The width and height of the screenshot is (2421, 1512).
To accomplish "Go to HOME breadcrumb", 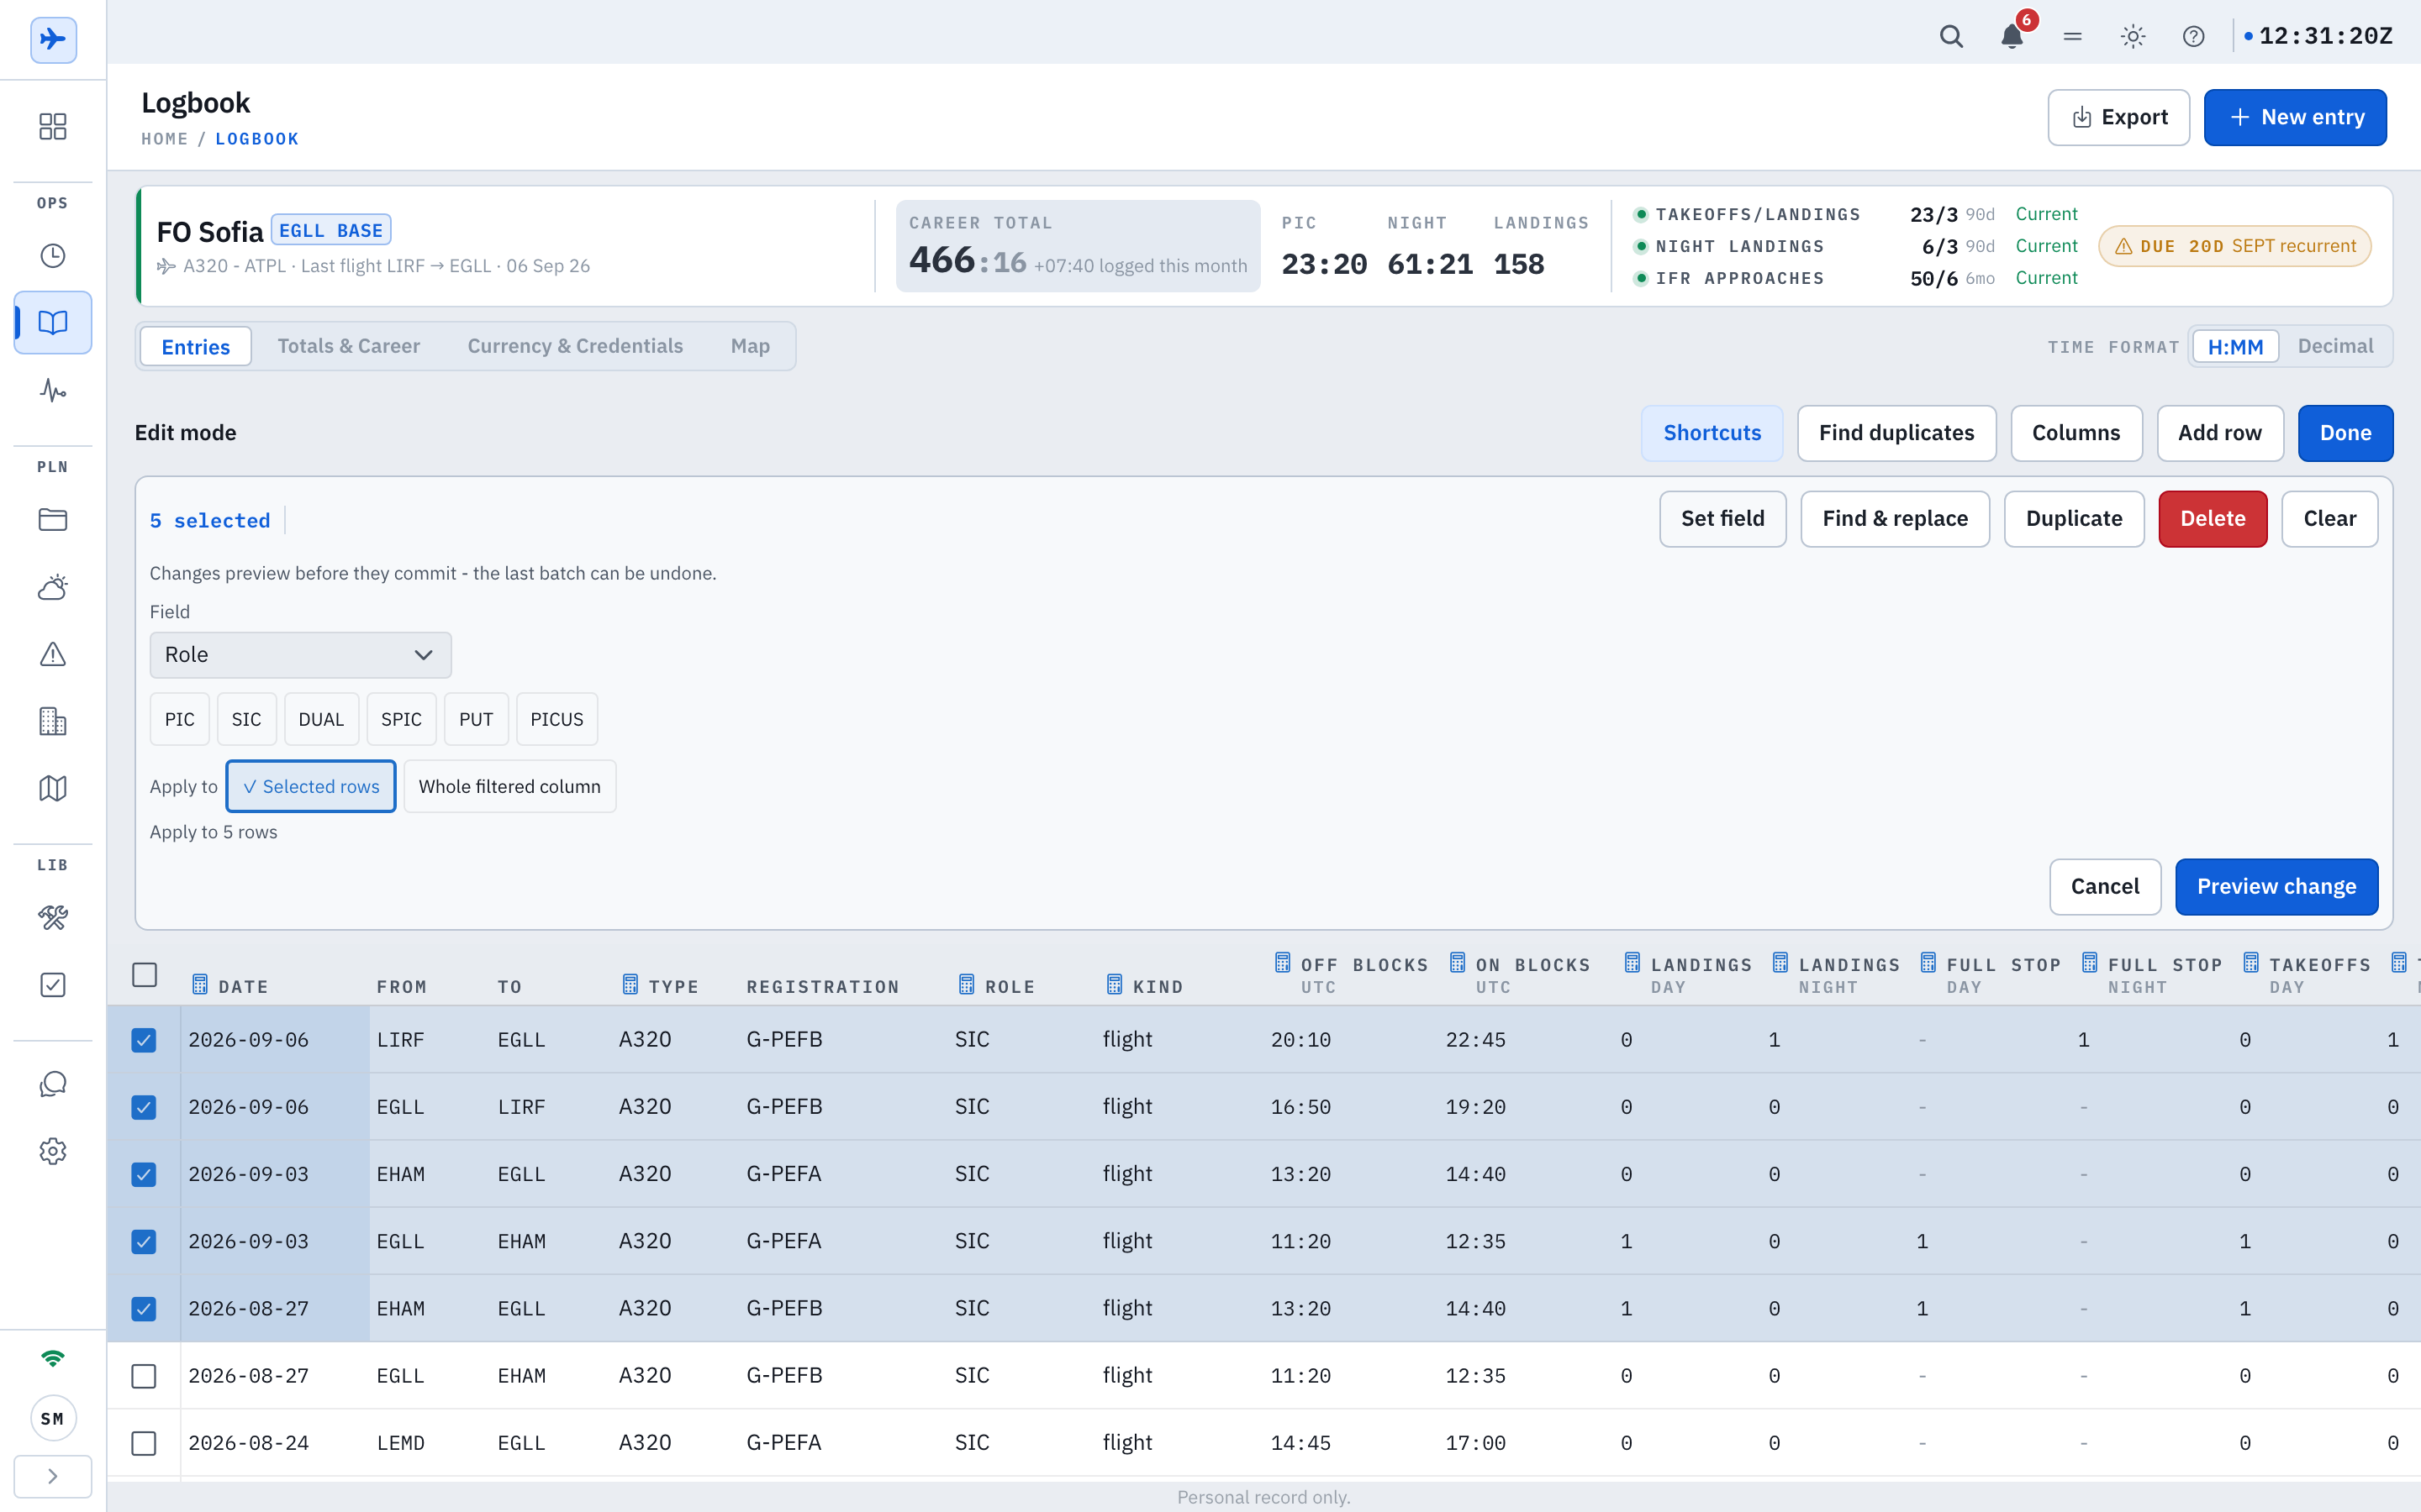I will [164, 139].
